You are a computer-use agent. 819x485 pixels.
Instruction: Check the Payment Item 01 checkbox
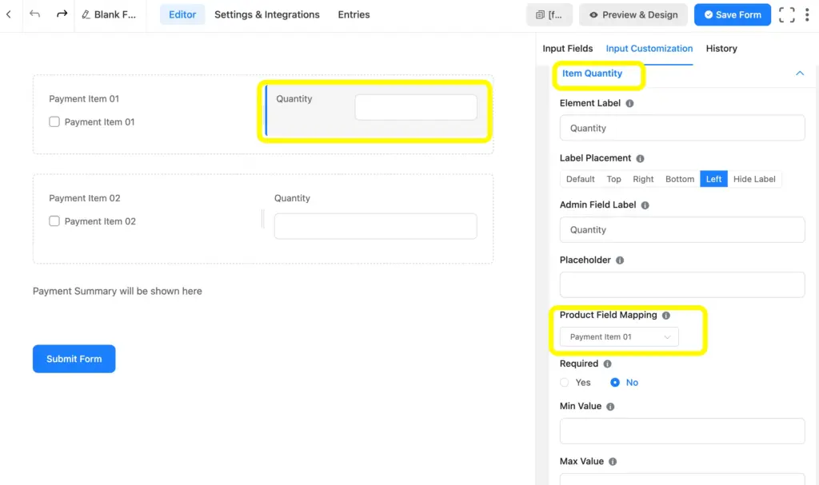(54, 121)
